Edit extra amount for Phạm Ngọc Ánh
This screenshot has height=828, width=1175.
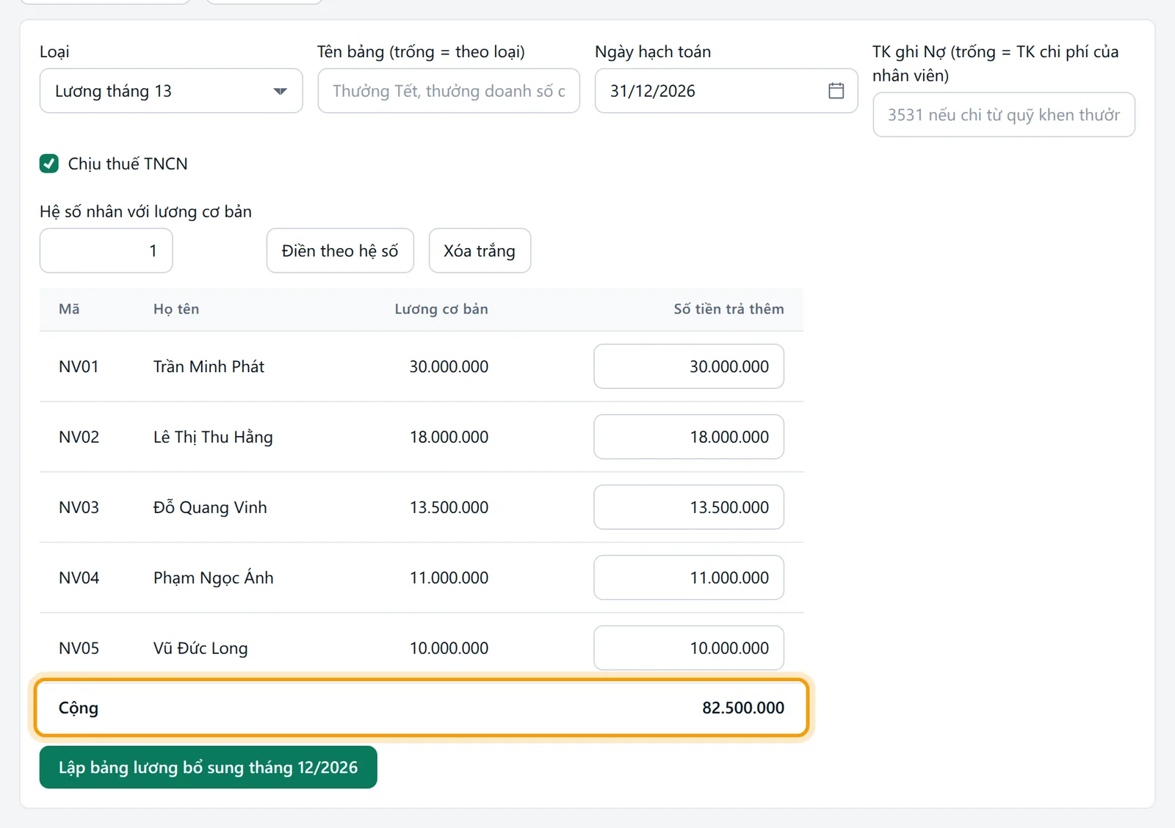[689, 578]
